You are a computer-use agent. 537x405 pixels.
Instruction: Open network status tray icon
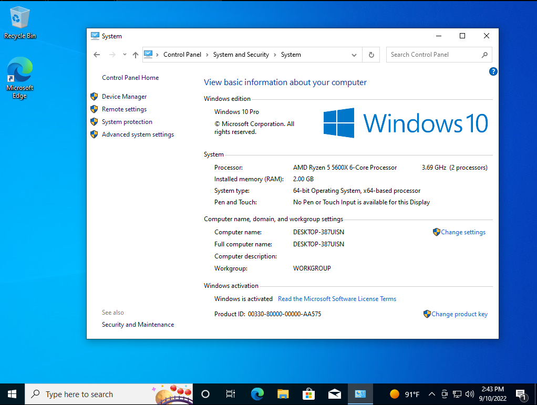457,394
